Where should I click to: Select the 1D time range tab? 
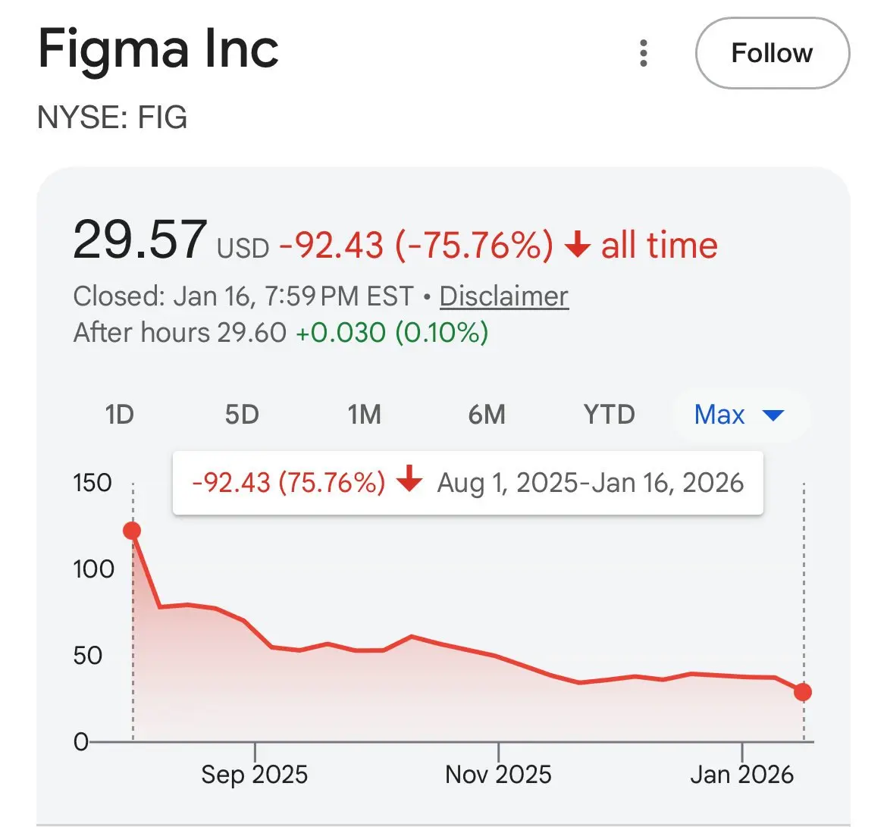point(119,415)
